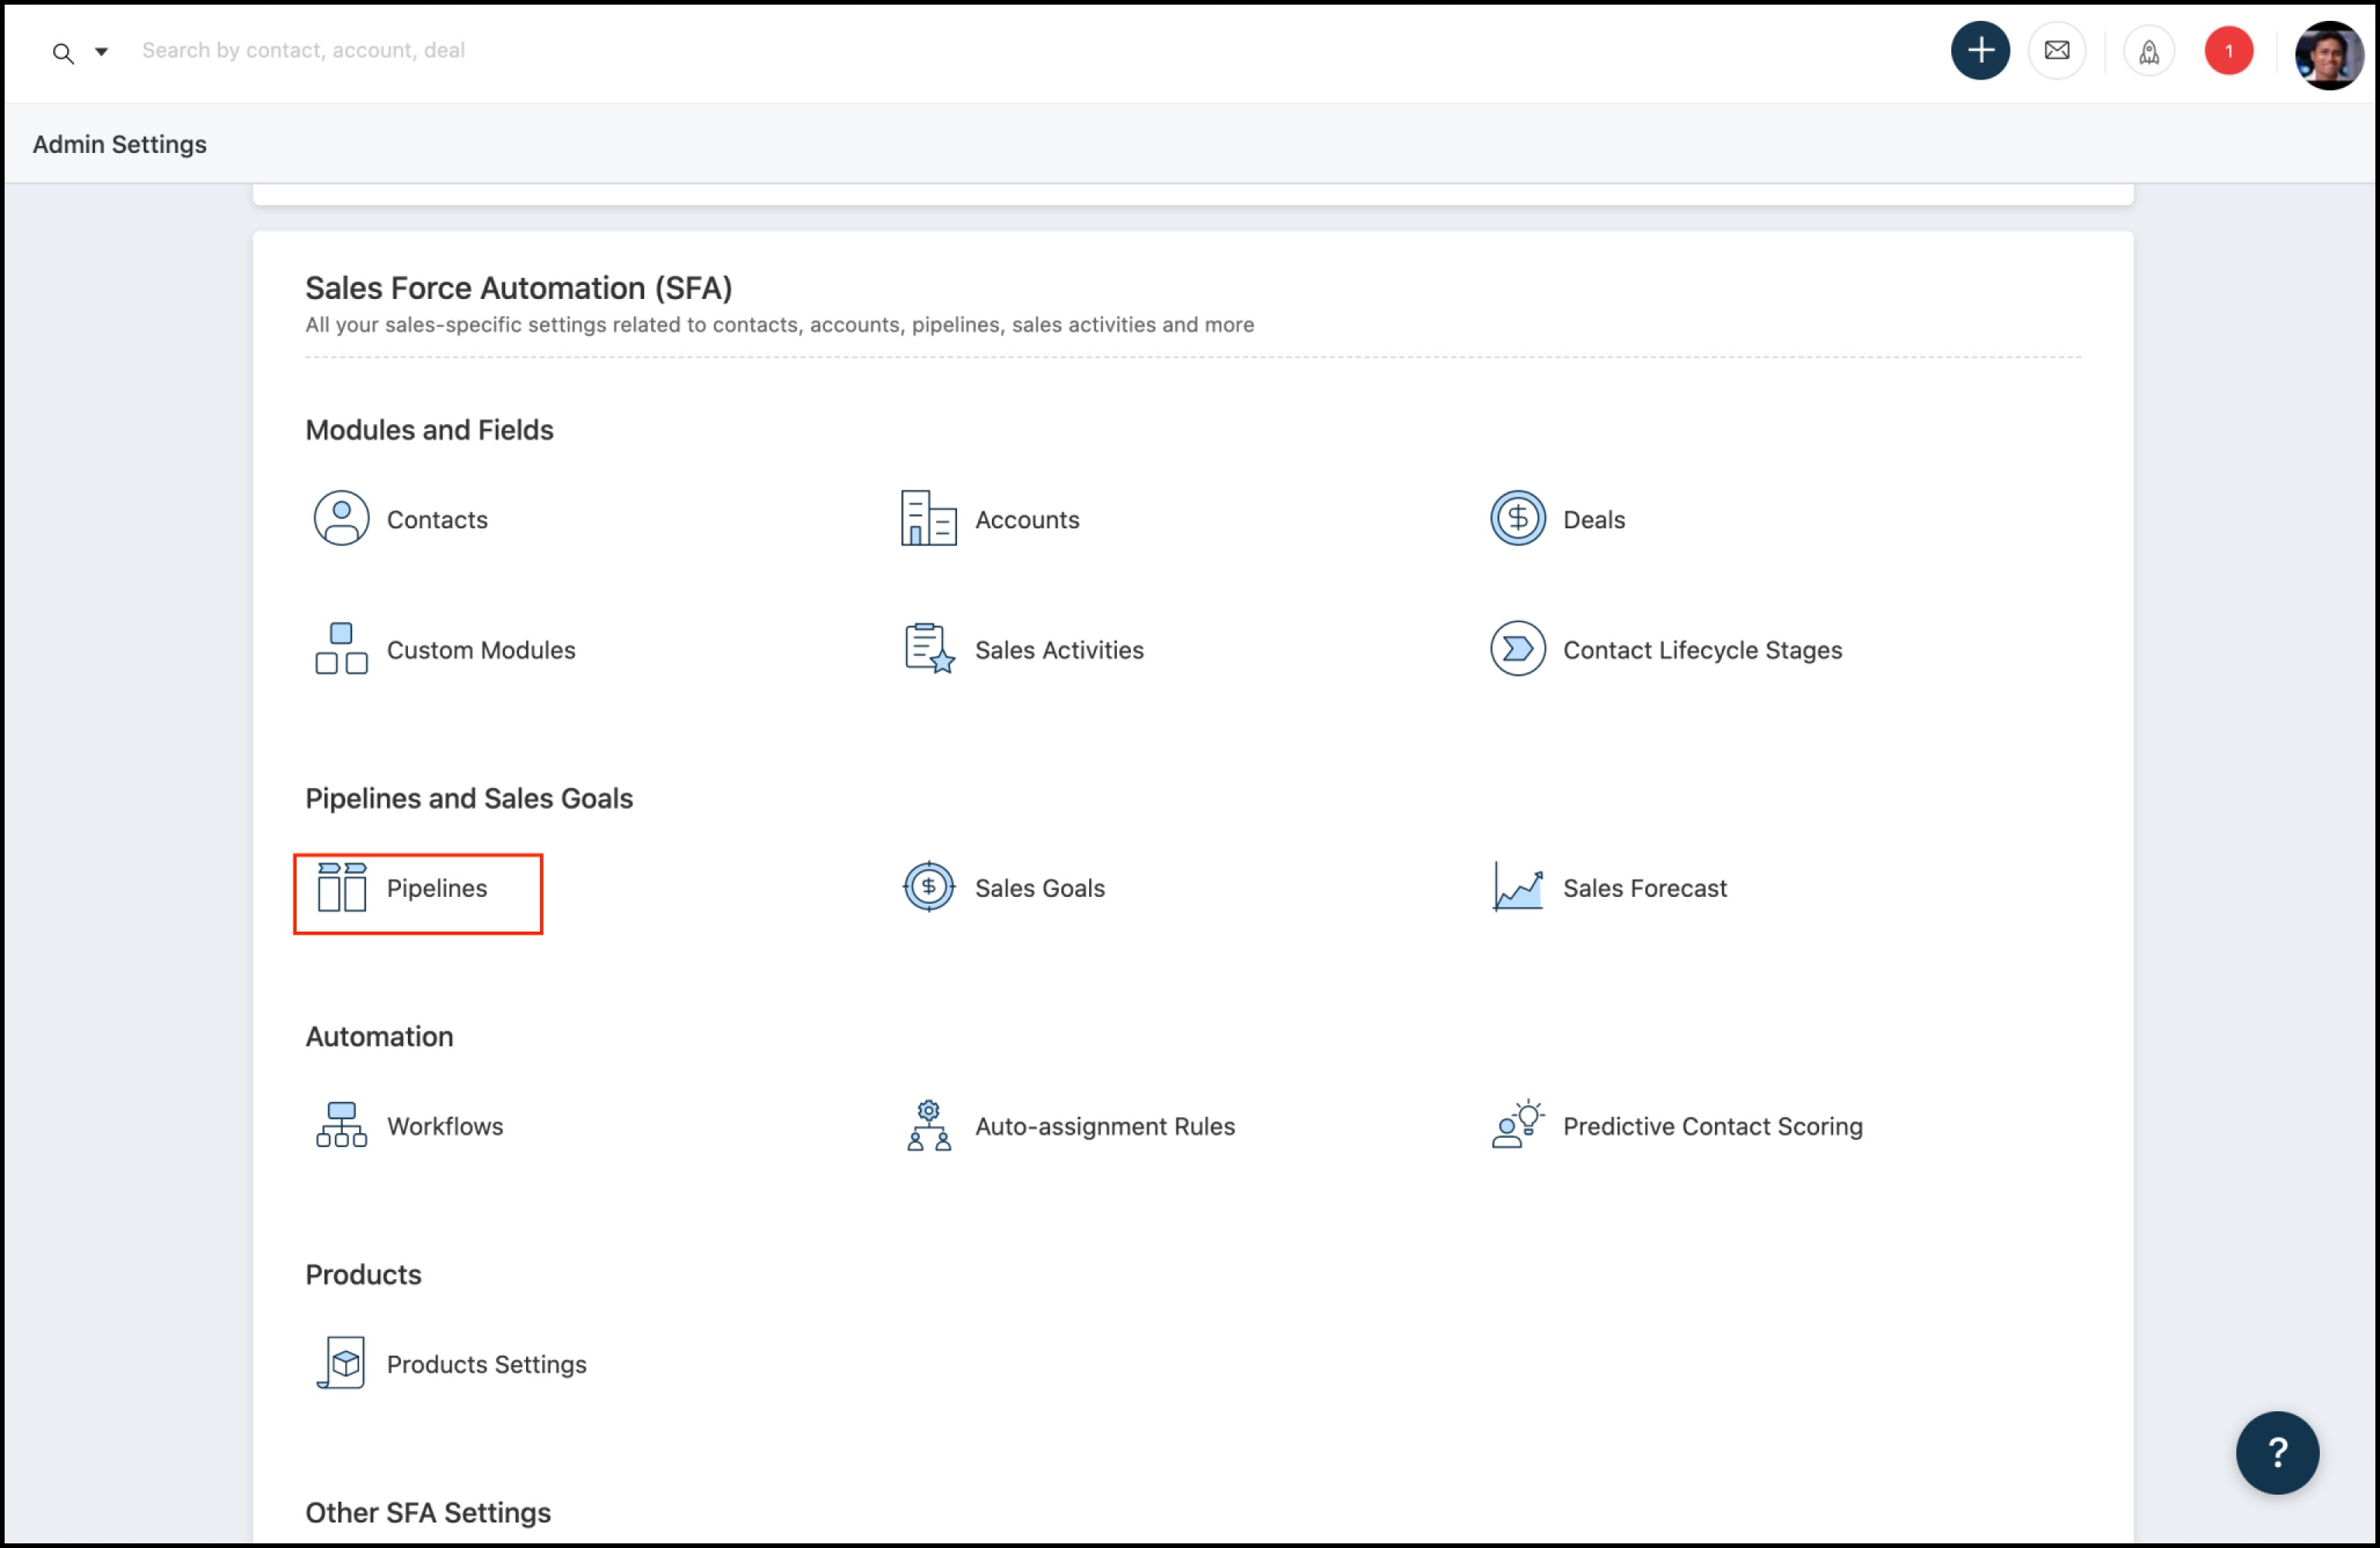Click the Contacts module icon
The height and width of the screenshot is (1548, 2380).
pyautogui.click(x=341, y=518)
